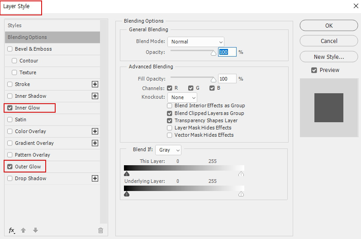Toggle the Preview checkbox
This screenshot has width=361, height=239.
(x=314, y=70)
